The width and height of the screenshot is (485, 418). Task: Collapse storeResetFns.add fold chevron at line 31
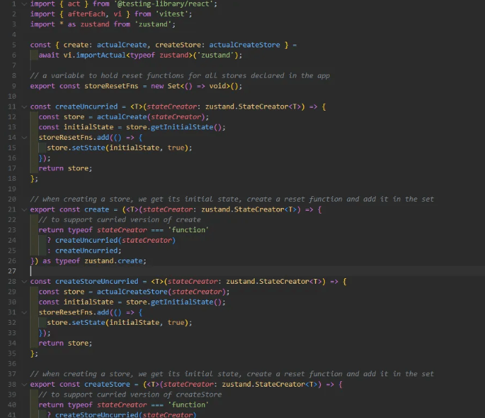tap(24, 312)
